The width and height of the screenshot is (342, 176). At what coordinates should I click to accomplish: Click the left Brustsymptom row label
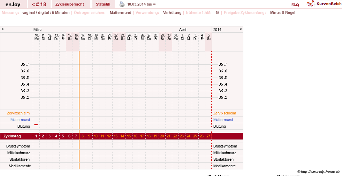[18, 146]
